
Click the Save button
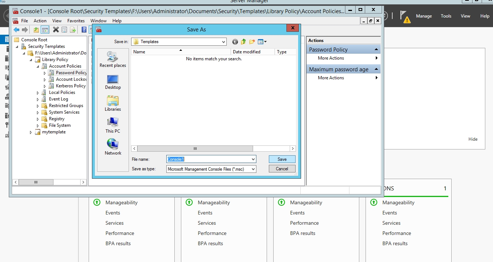[282, 159]
